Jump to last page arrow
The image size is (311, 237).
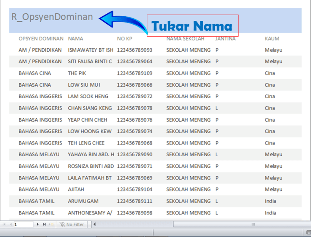pos(44,225)
